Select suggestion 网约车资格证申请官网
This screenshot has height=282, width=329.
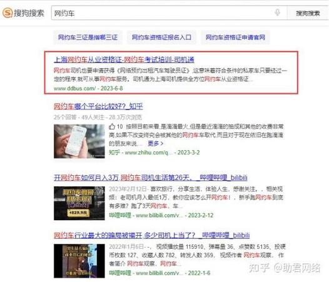[x=235, y=38]
